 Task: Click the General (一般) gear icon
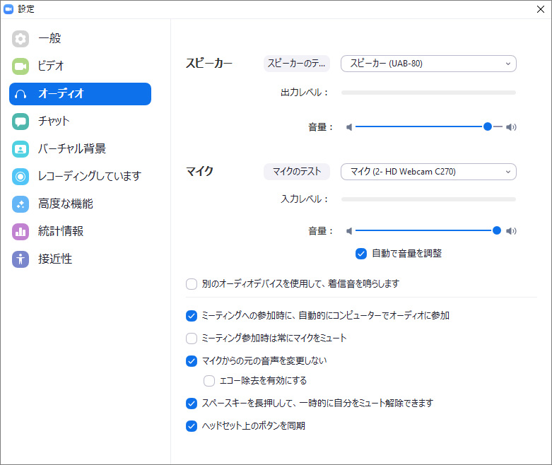(20, 39)
